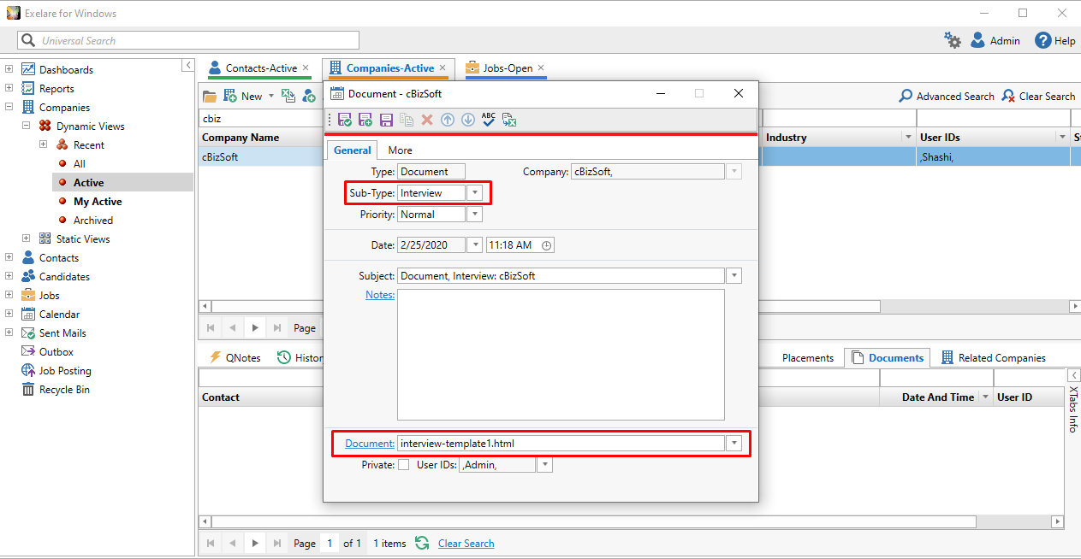Viewport: 1081px width, 559px height.
Task: Open the Jobs-Open tab
Action: click(505, 68)
